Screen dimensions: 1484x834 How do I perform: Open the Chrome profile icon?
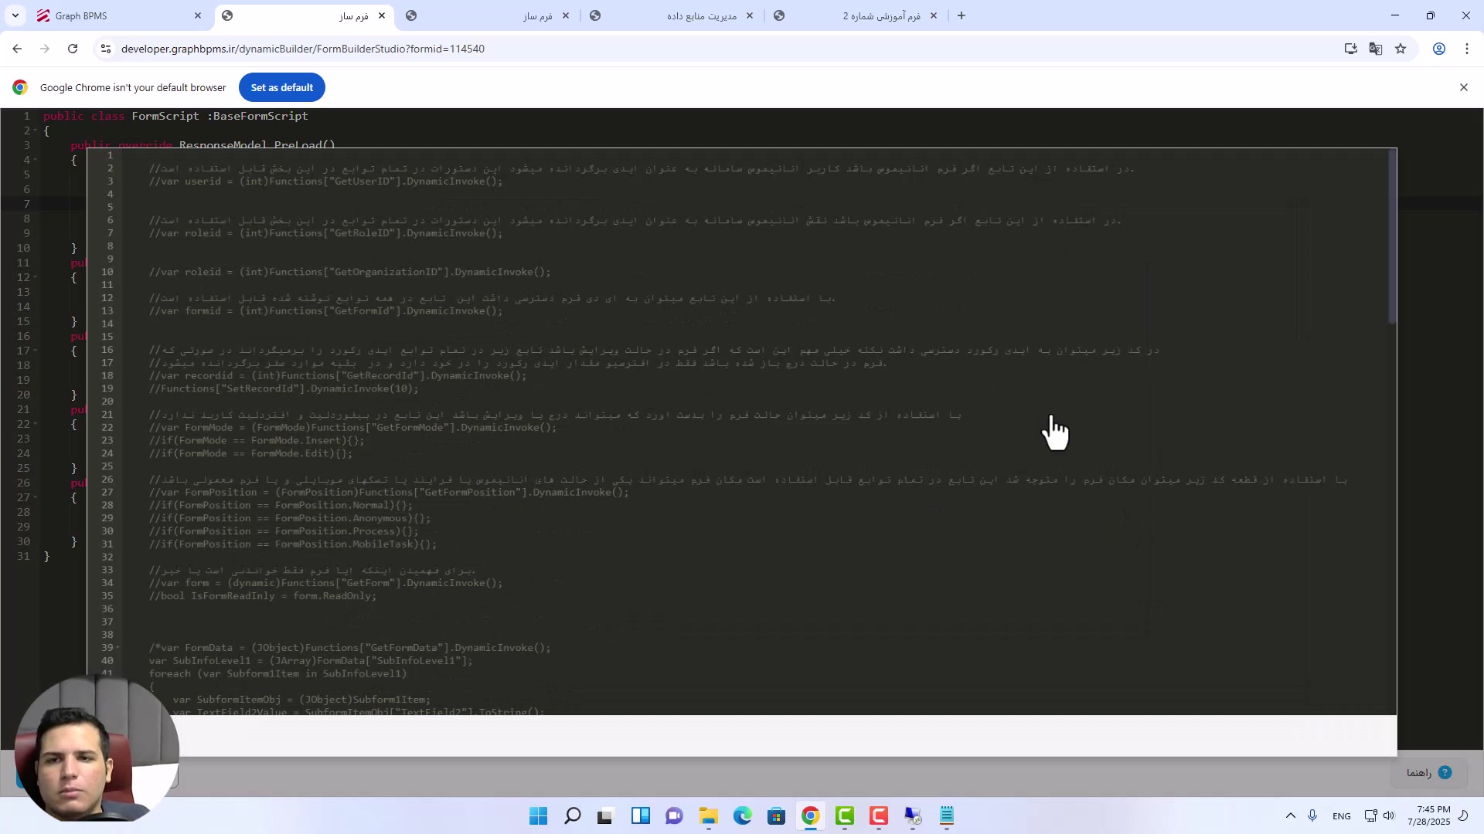[x=1439, y=49]
